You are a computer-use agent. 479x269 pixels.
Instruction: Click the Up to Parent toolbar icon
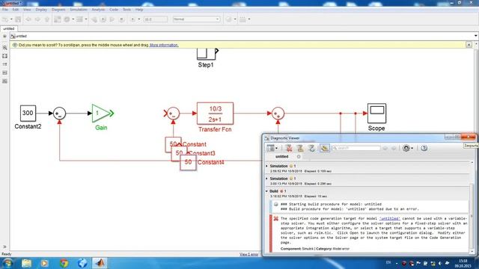[46, 19]
